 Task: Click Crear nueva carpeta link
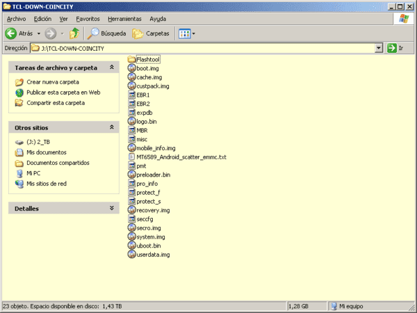pos(53,82)
